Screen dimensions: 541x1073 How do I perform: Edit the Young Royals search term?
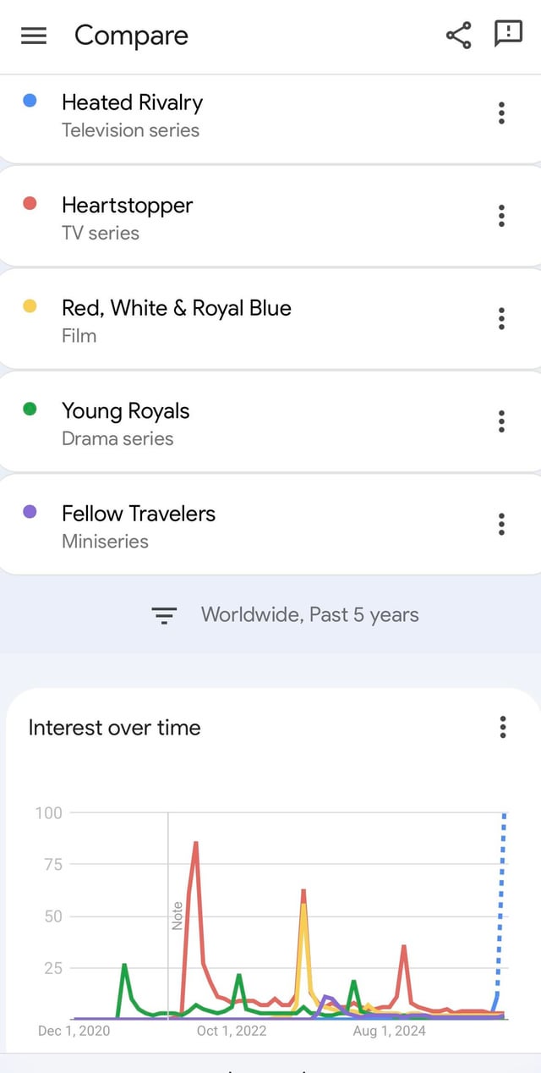(125, 411)
